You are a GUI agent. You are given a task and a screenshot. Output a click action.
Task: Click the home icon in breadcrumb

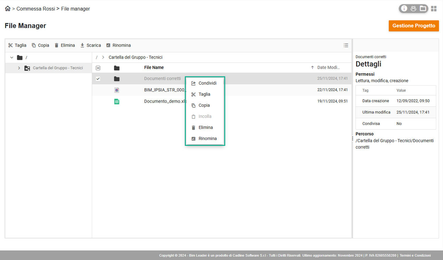pos(8,9)
